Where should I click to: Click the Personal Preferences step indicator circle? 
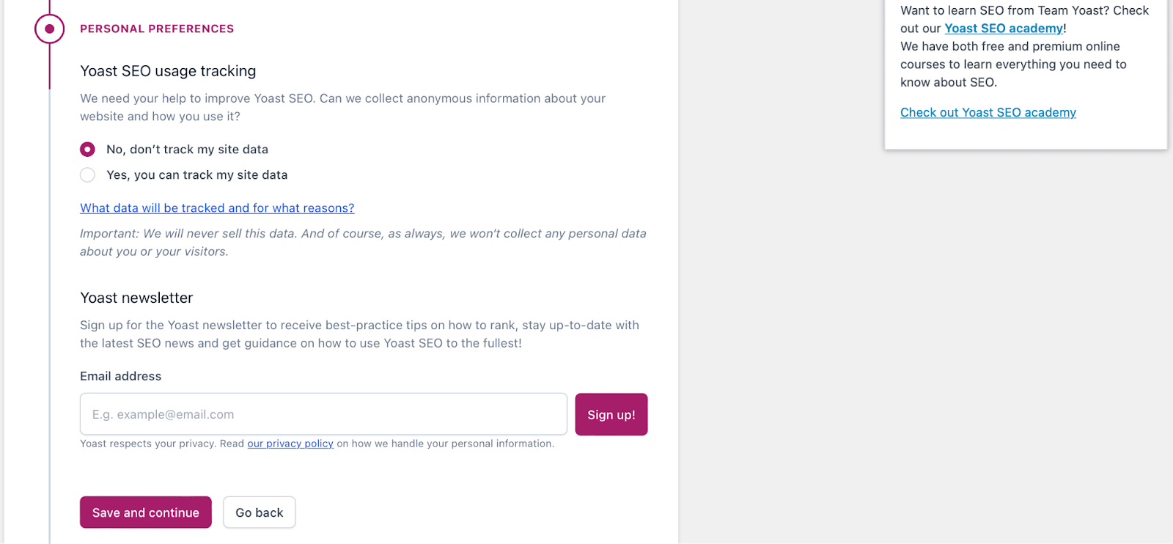49,29
